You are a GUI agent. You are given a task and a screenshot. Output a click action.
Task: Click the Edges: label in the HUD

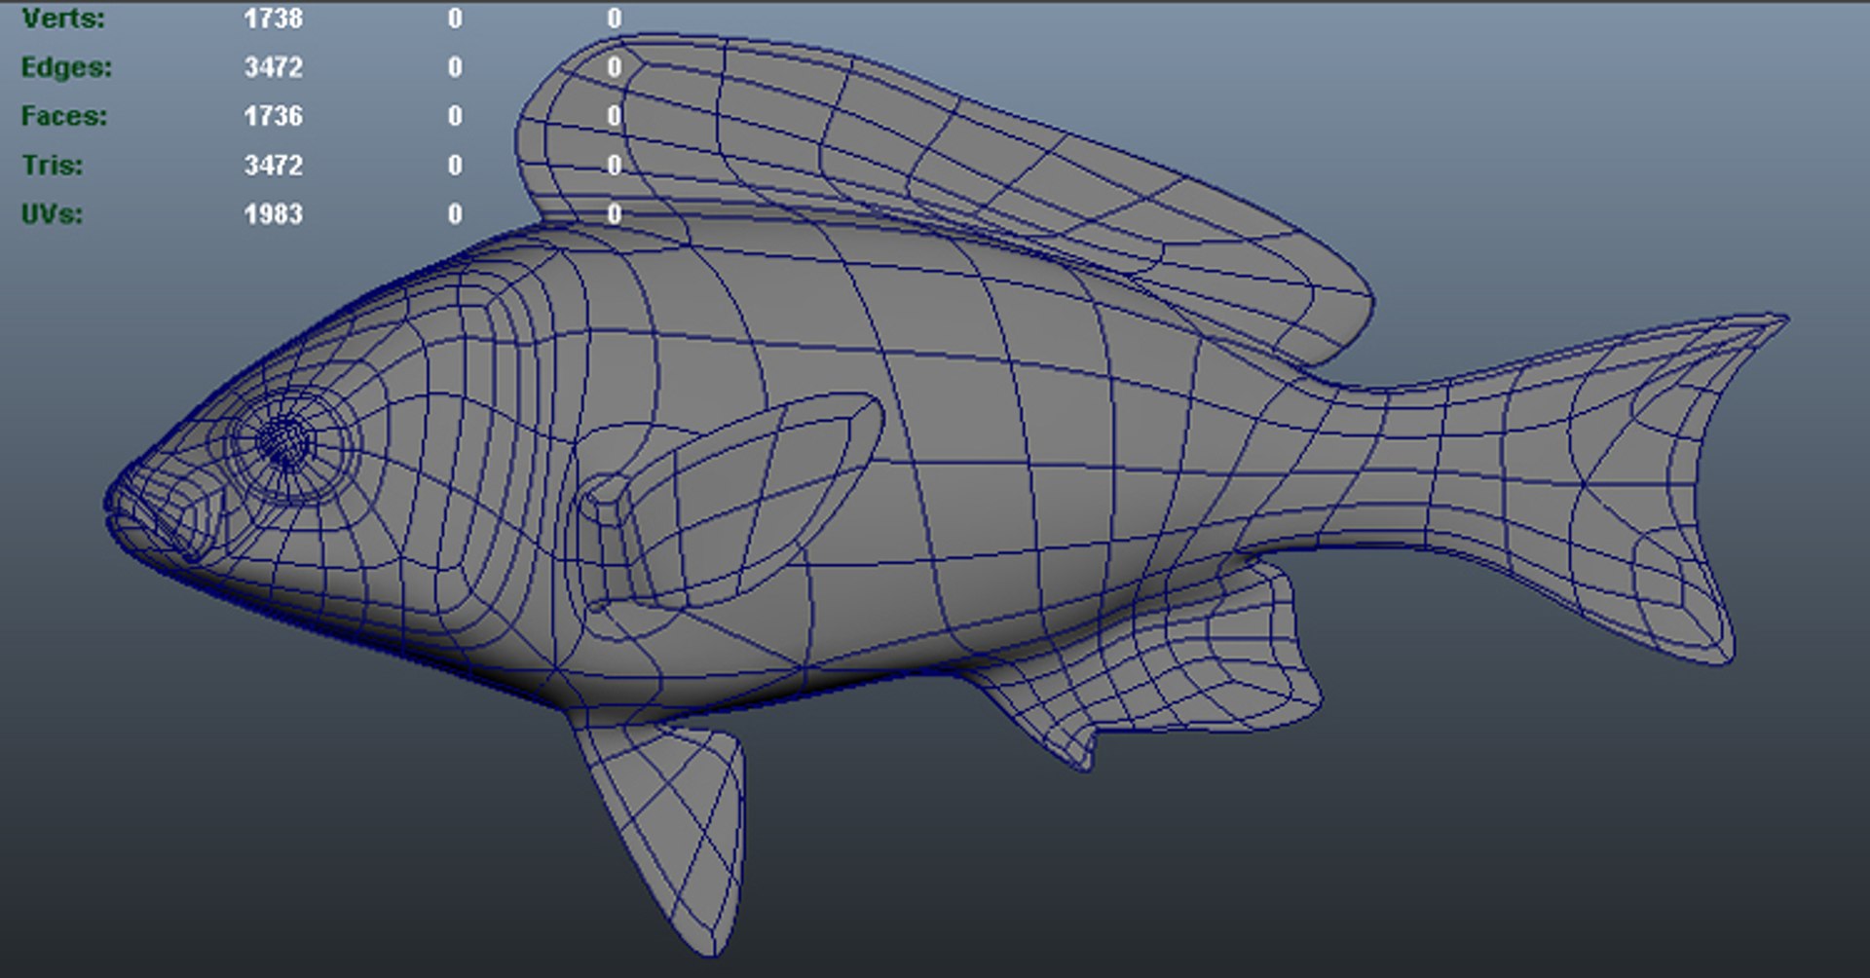coord(66,67)
